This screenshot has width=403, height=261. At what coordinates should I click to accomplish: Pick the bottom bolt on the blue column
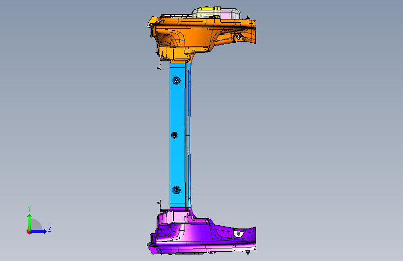[x=176, y=190]
